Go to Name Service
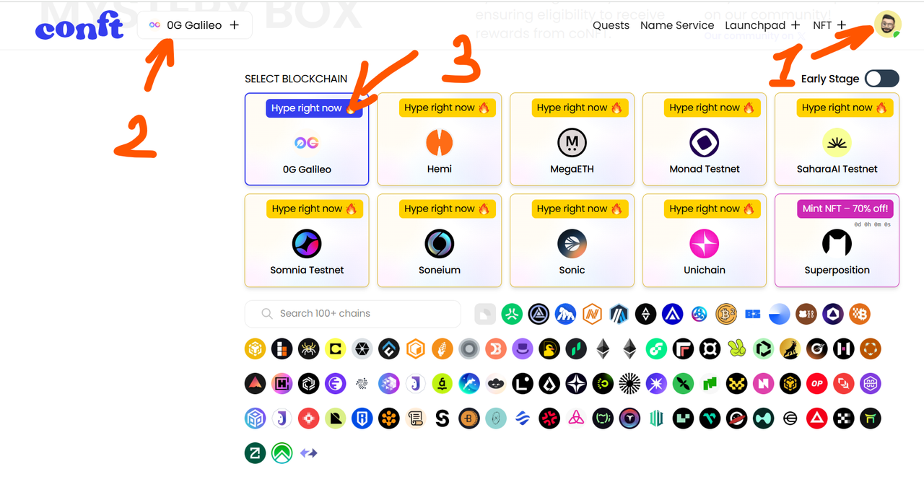Viewport: 924px width, 482px height. tap(677, 25)
